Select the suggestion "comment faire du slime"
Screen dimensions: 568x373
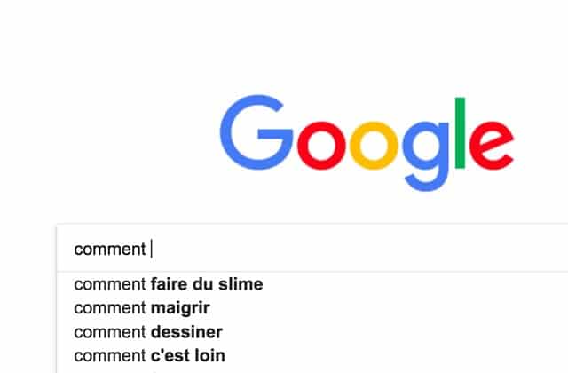(168, 285)
